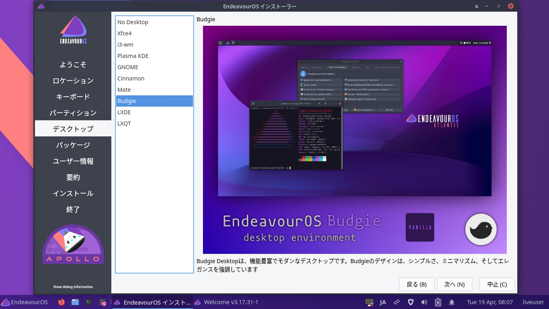Launch Firefox from the taskbar

(x=61, y=302)
